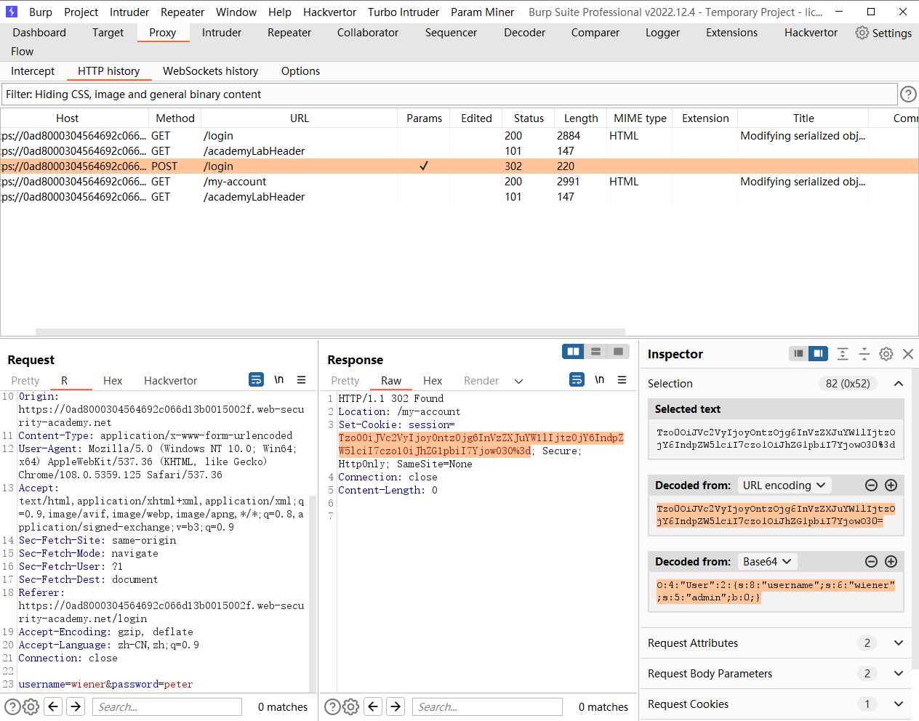The image size is (919, 721).
Task: Open Response panel hamburger options menu
Action: [x=622, y=379]
